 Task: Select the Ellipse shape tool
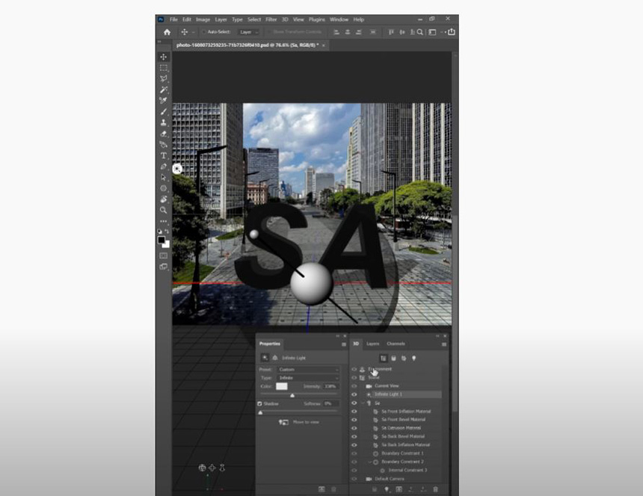pos(164,188)
